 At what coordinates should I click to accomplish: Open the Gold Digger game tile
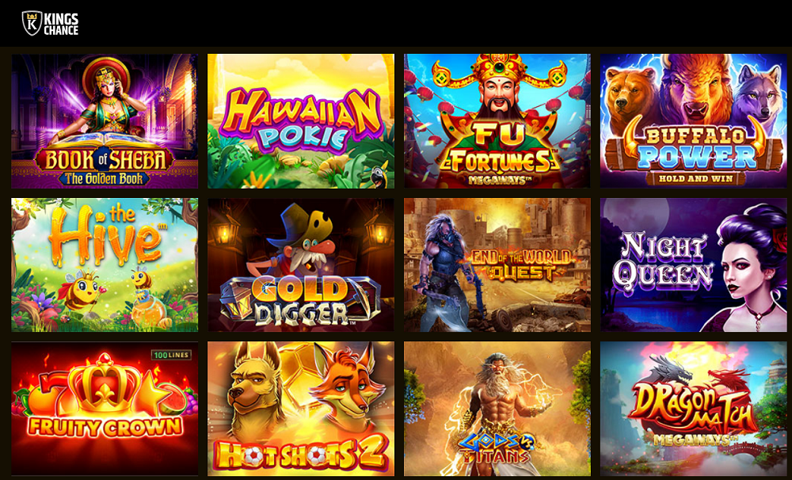pos(300,265)
